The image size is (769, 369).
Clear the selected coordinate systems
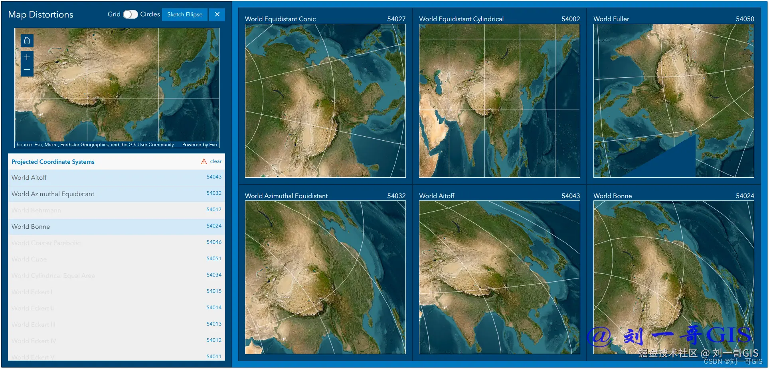[x=216, y=161]
